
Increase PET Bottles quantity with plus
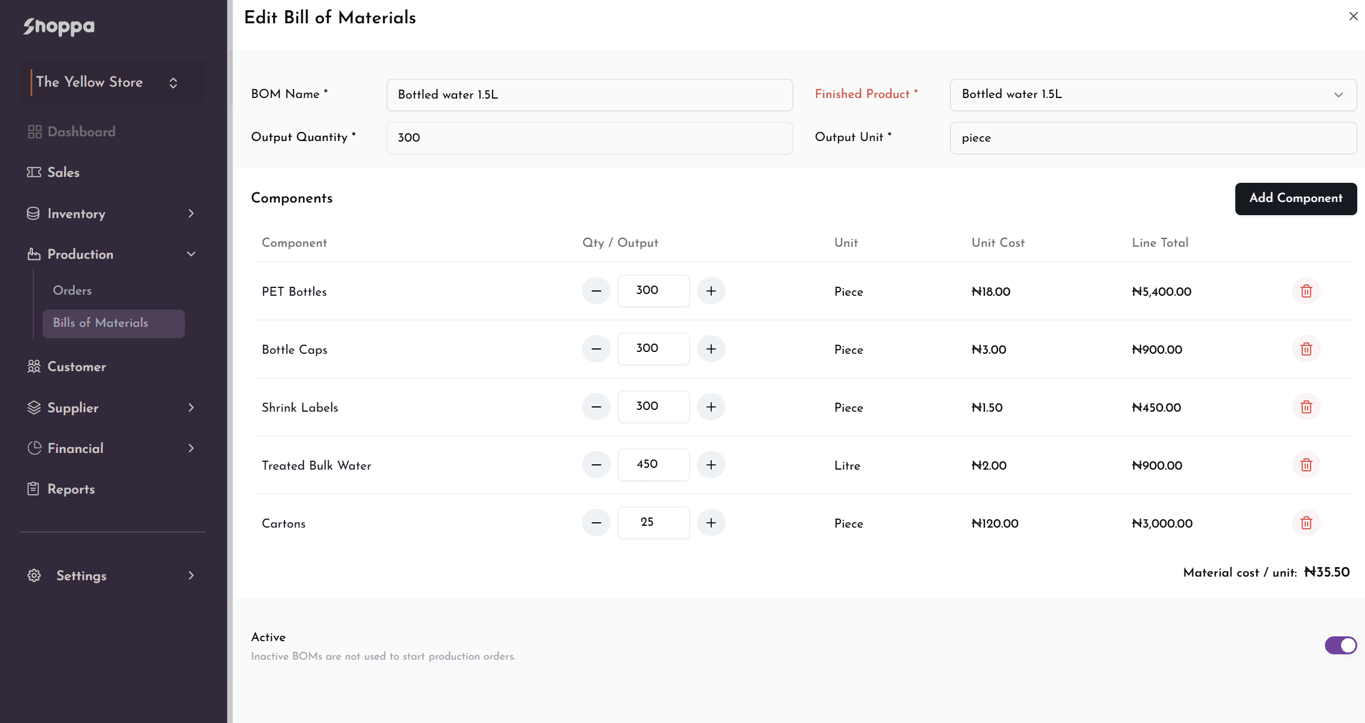pyautogui.click(x=711, y=291)
